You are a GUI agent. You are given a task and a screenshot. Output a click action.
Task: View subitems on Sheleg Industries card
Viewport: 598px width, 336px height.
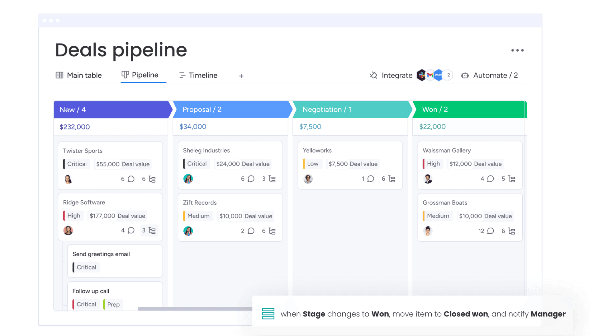(x=272, y=179)
